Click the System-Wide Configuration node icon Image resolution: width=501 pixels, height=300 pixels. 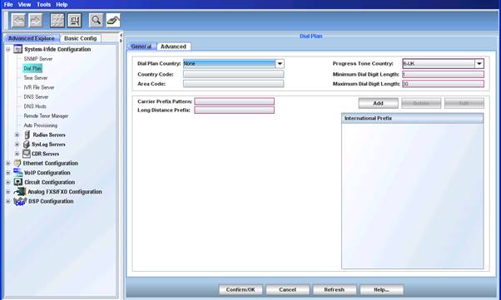[18, 49]
